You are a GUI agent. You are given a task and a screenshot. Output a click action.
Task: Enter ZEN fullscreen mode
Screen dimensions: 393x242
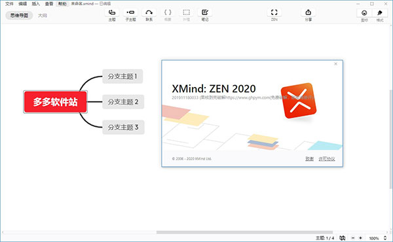pyautogui.click(x=274, y=12)
